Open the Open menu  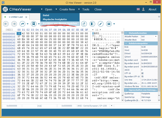(x=48, y=9)
